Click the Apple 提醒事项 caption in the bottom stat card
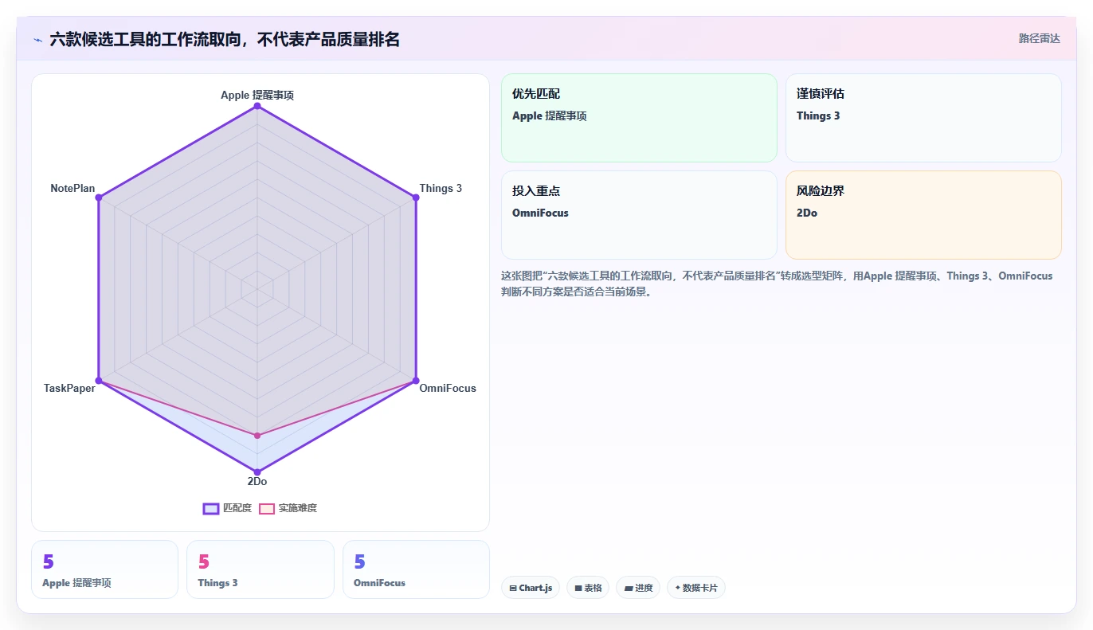 (76, 583)
